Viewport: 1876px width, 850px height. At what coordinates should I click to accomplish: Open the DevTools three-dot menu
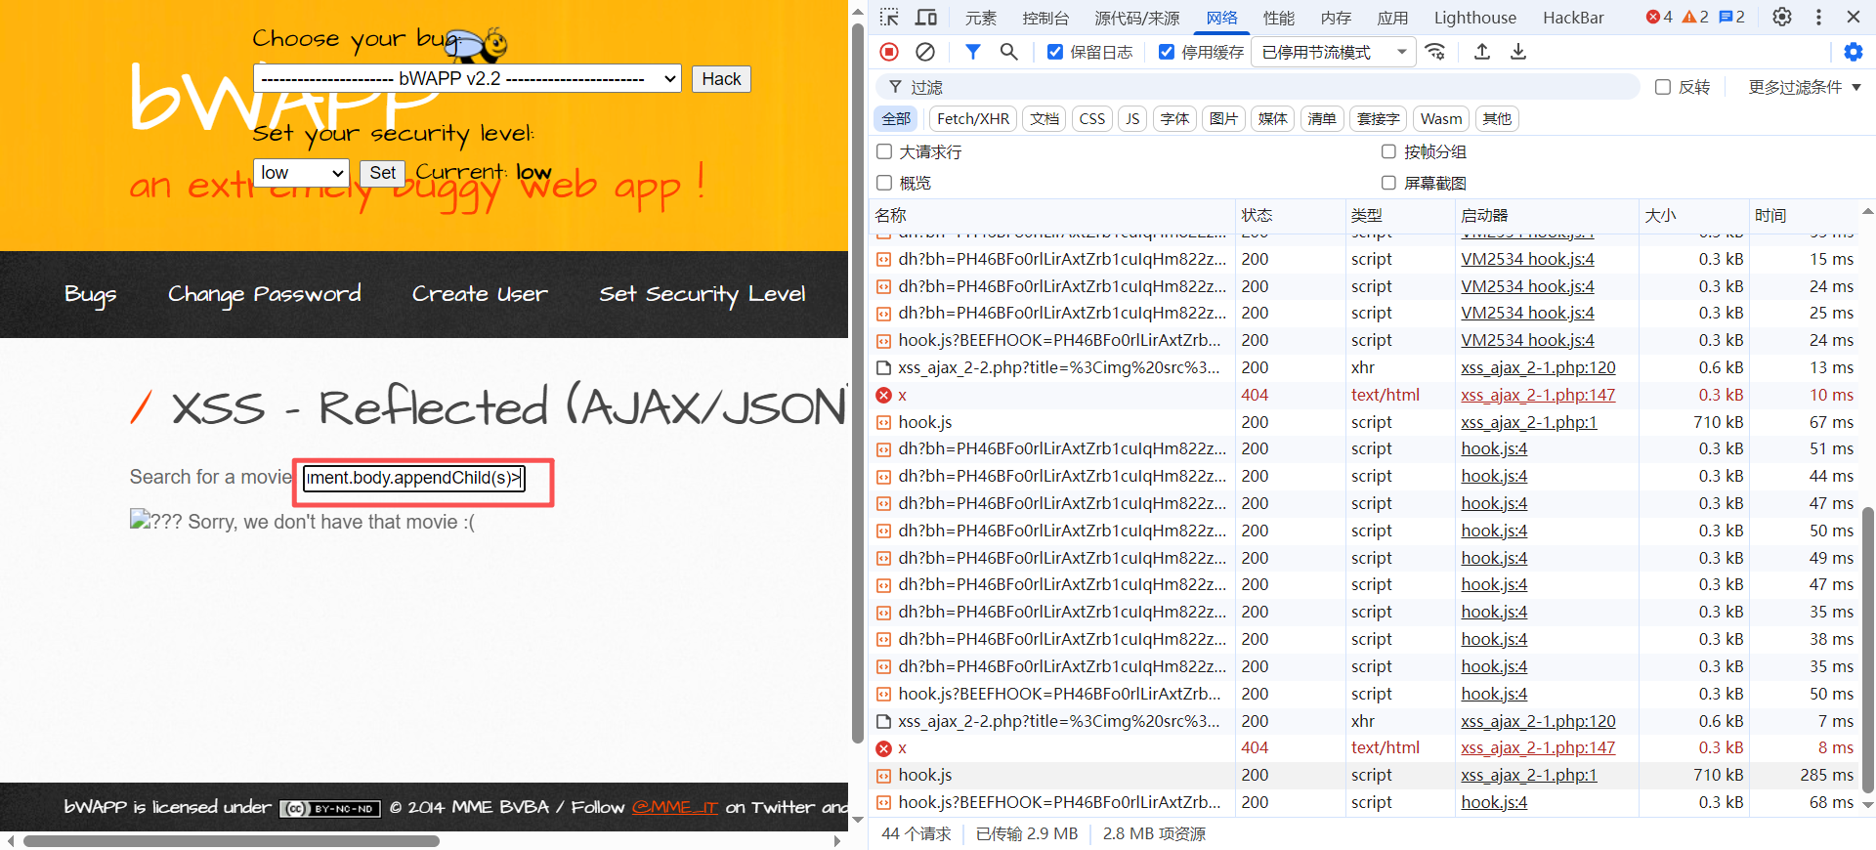tap(1818, 17)
